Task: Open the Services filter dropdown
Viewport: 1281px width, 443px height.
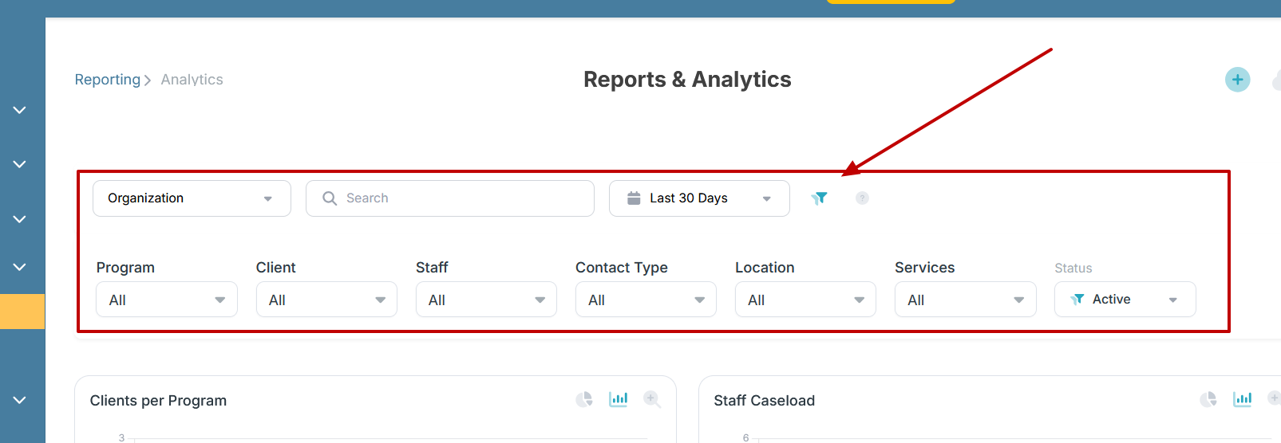Action: 965,300
